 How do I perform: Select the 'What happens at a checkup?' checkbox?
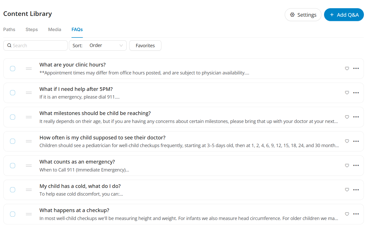point(13,214)
